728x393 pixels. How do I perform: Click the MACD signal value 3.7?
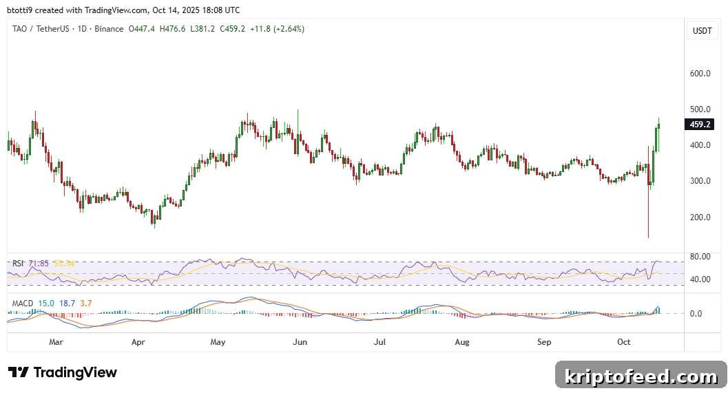tap(86, 304)
